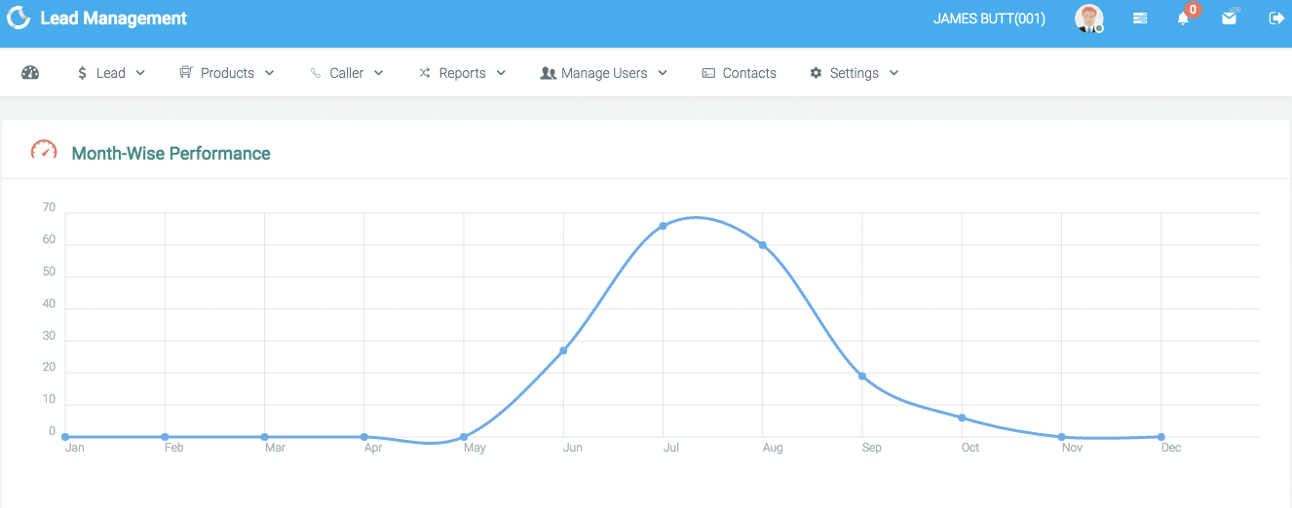This screenshot has width=1292, height=508.
Task: Expand the Manage Users menu
Action: pyautogui.click(x=604, y=73)
